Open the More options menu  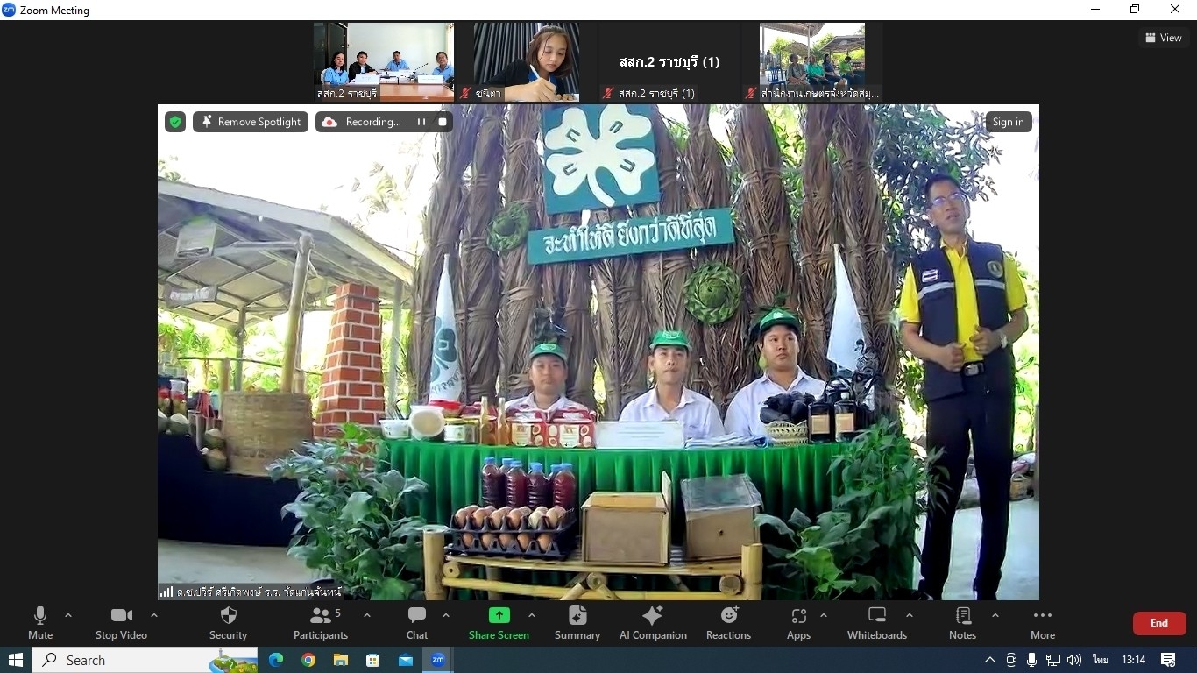[x=1042, y=623]
